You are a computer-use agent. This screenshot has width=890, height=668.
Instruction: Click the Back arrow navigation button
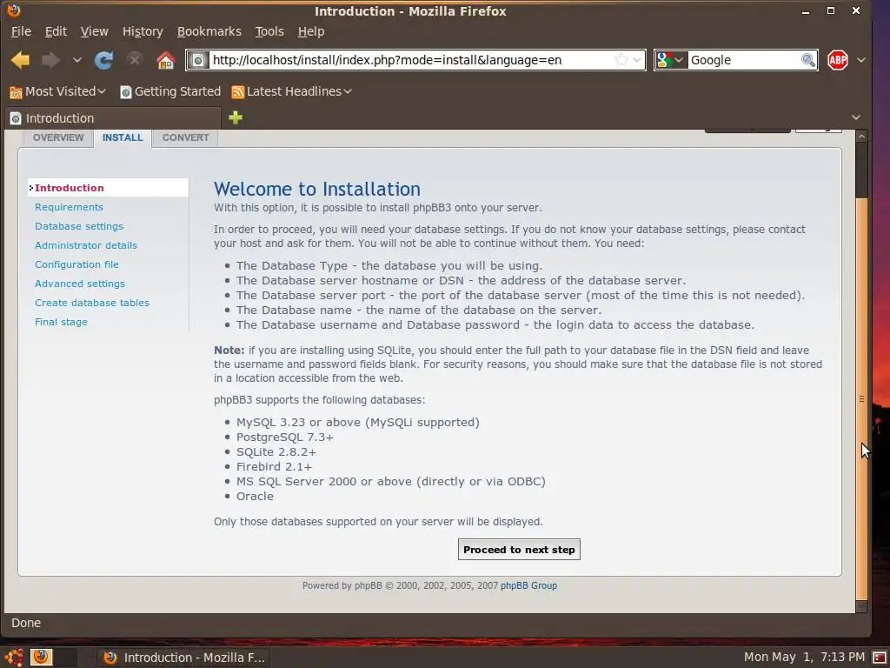21,60
